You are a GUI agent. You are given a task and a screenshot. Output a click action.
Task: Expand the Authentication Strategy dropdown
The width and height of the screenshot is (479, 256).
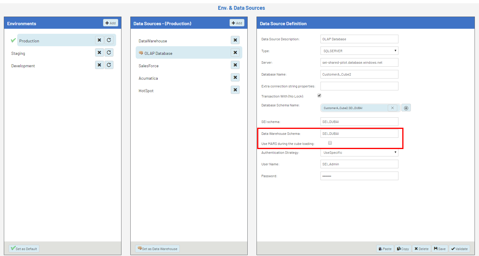[359, 153]
